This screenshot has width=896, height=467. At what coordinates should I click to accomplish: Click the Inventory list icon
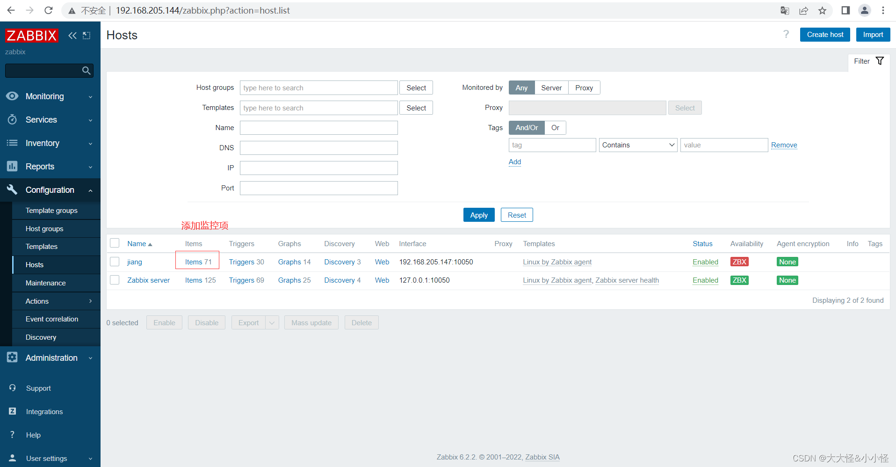click(12, 143)
